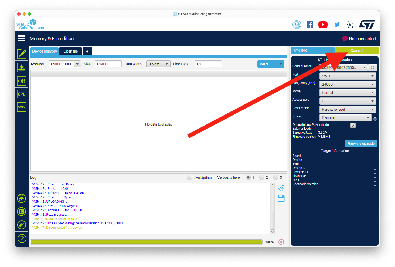The height and width of the screenshot is (267, 395).
Task: Click the Read button
Action: click(x=267, y=64)
